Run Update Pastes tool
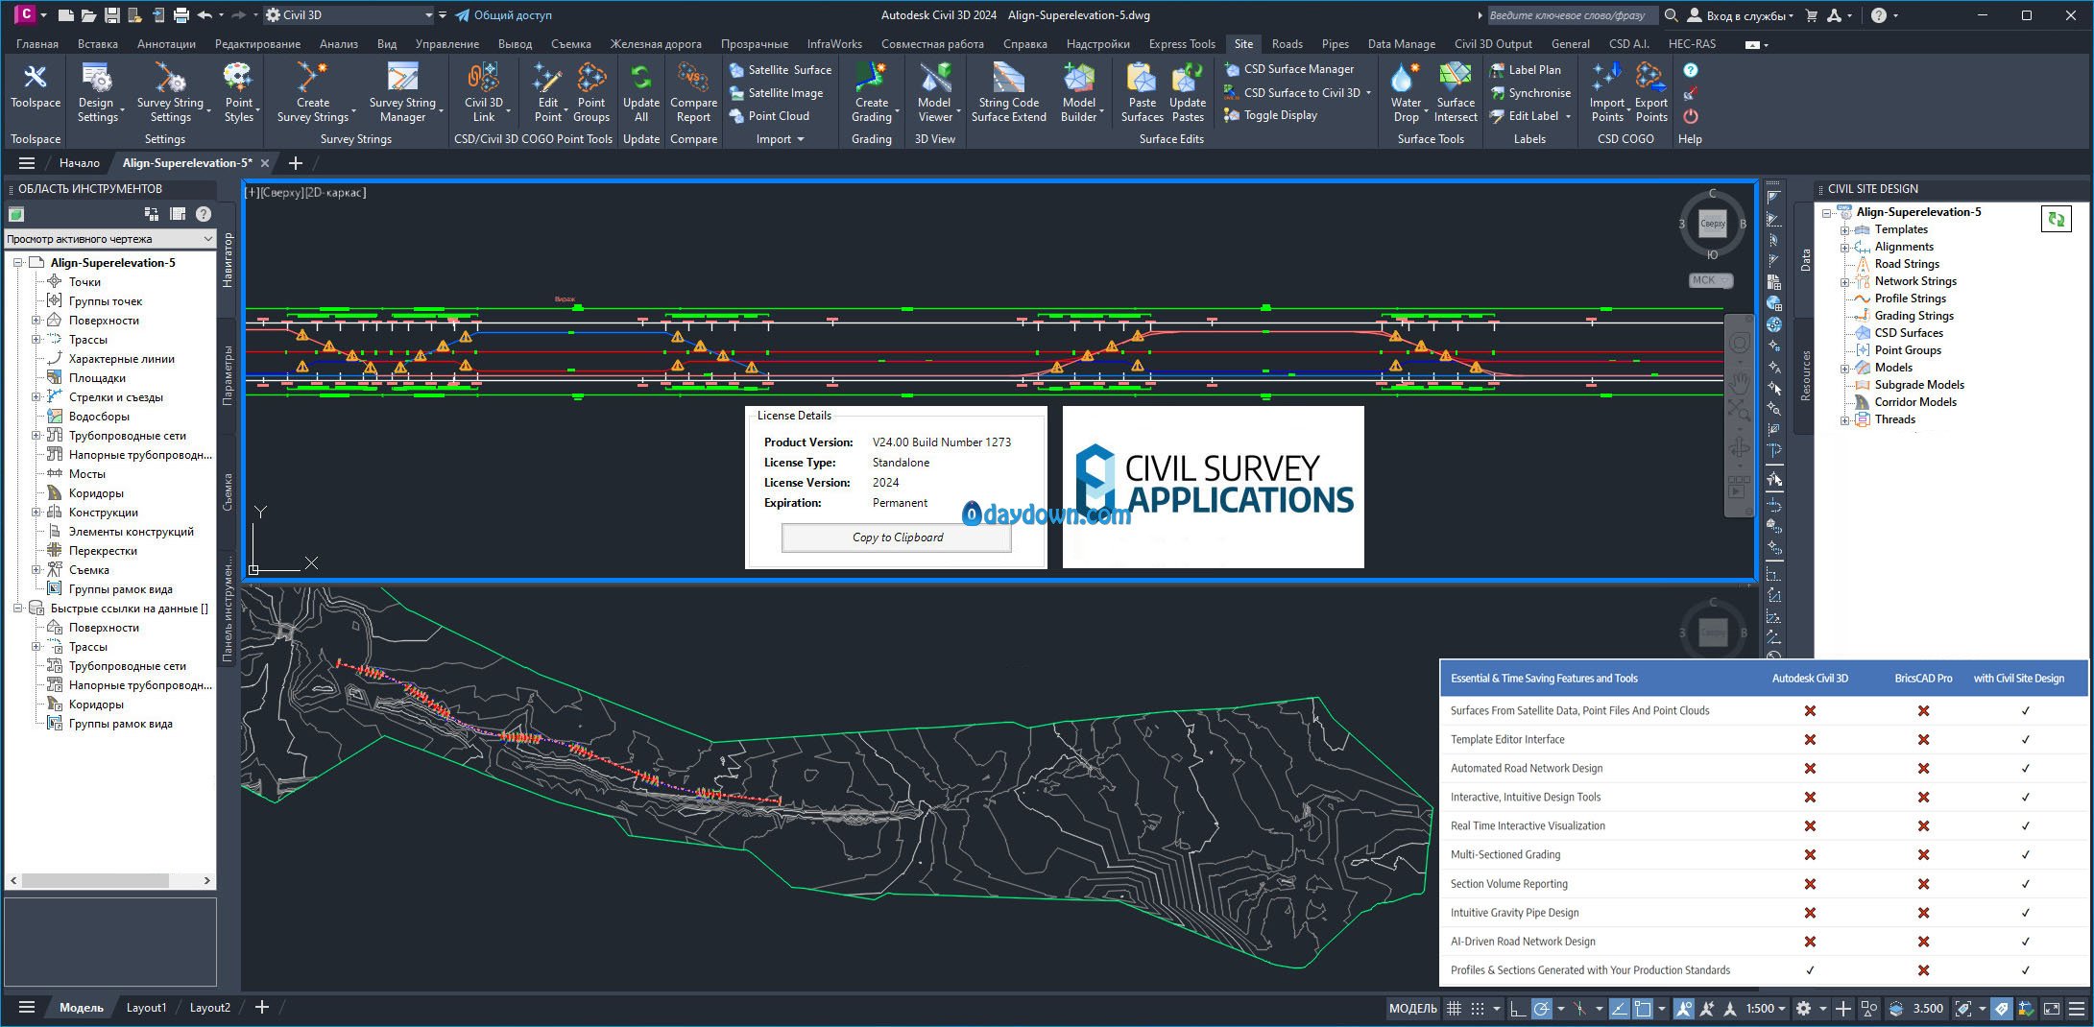Viewport: 2094px width, 1027px height. coord(1188,93)
